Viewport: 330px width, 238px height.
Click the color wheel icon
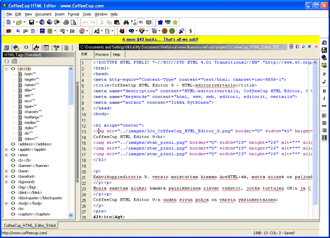tap(82, 31)
